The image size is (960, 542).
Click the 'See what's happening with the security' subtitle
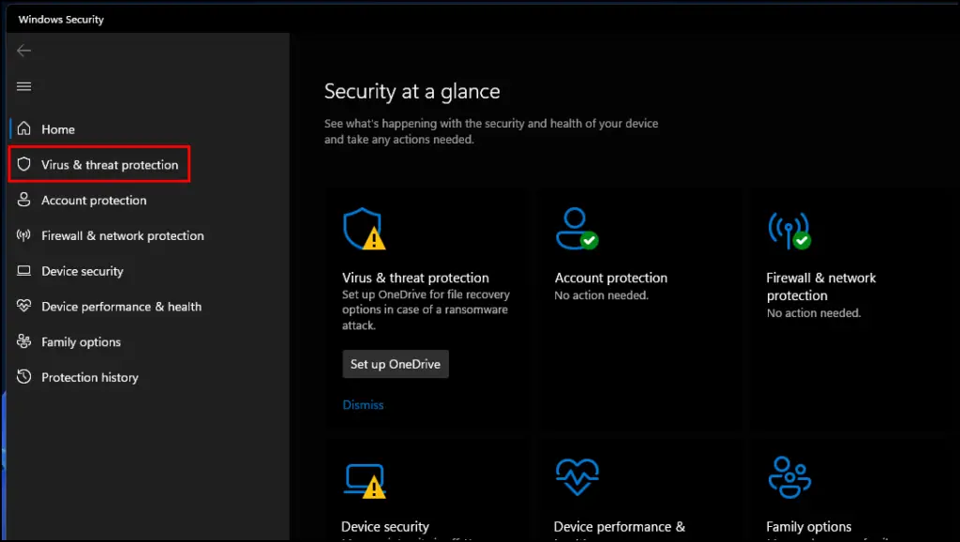click(491, 131)
